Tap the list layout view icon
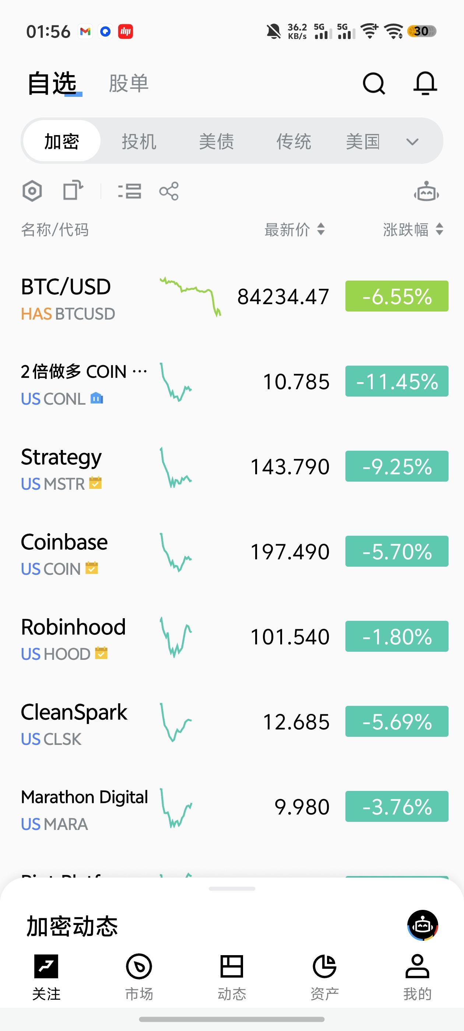The height and width of the screenshot is (1031, 464). 130,191
